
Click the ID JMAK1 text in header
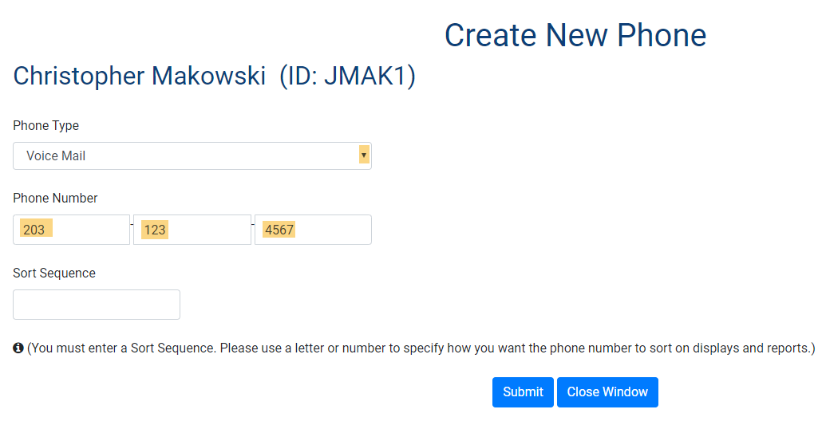point(347,77)
